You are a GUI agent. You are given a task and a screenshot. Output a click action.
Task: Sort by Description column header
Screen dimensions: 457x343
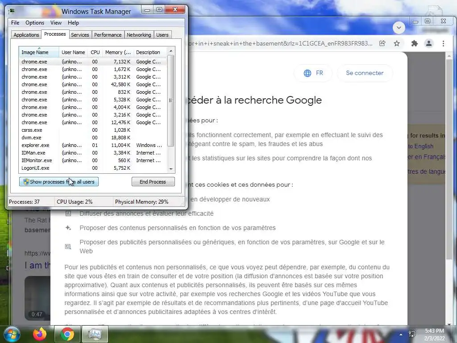[x=150, y=52]
